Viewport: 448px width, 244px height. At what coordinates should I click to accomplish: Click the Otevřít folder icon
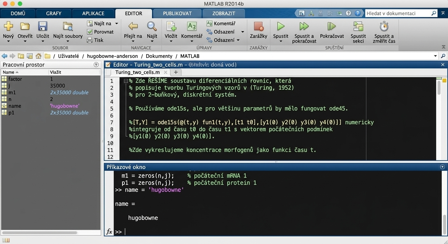click(25, 26)
